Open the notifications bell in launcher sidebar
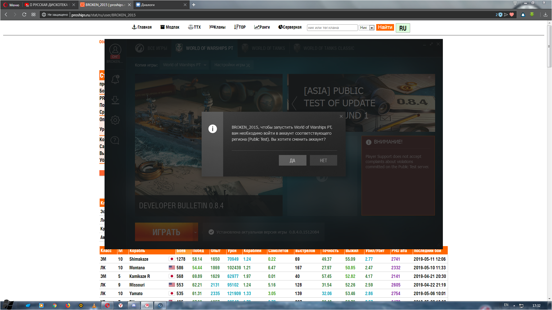This screenshot has width=552, height=310. click(115, 79)
